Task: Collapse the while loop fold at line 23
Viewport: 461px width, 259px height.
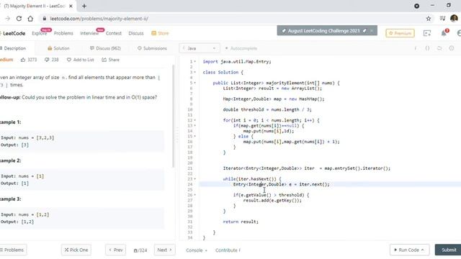Action: [195, 179]
